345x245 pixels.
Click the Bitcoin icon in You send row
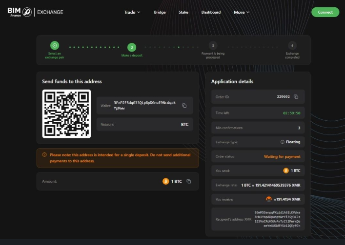click(x=286, y=170)
